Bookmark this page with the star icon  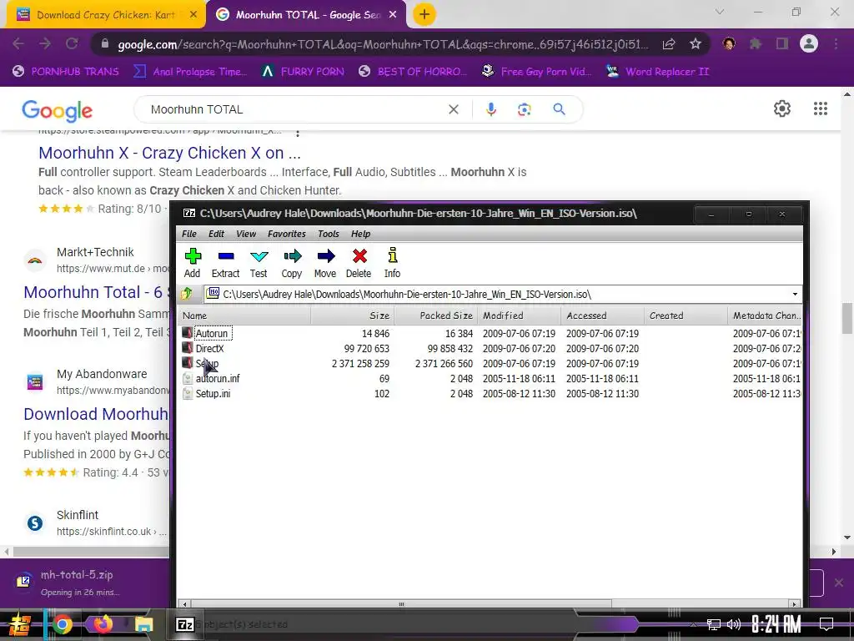click(x=695, y=44)
